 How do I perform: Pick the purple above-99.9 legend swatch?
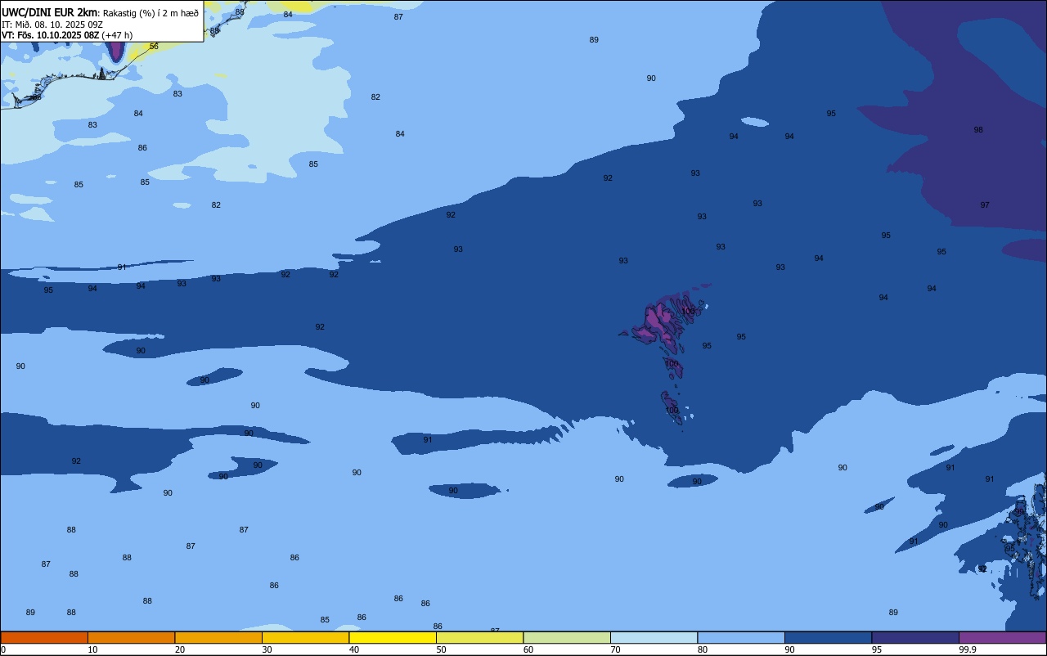click(1002, 637)
